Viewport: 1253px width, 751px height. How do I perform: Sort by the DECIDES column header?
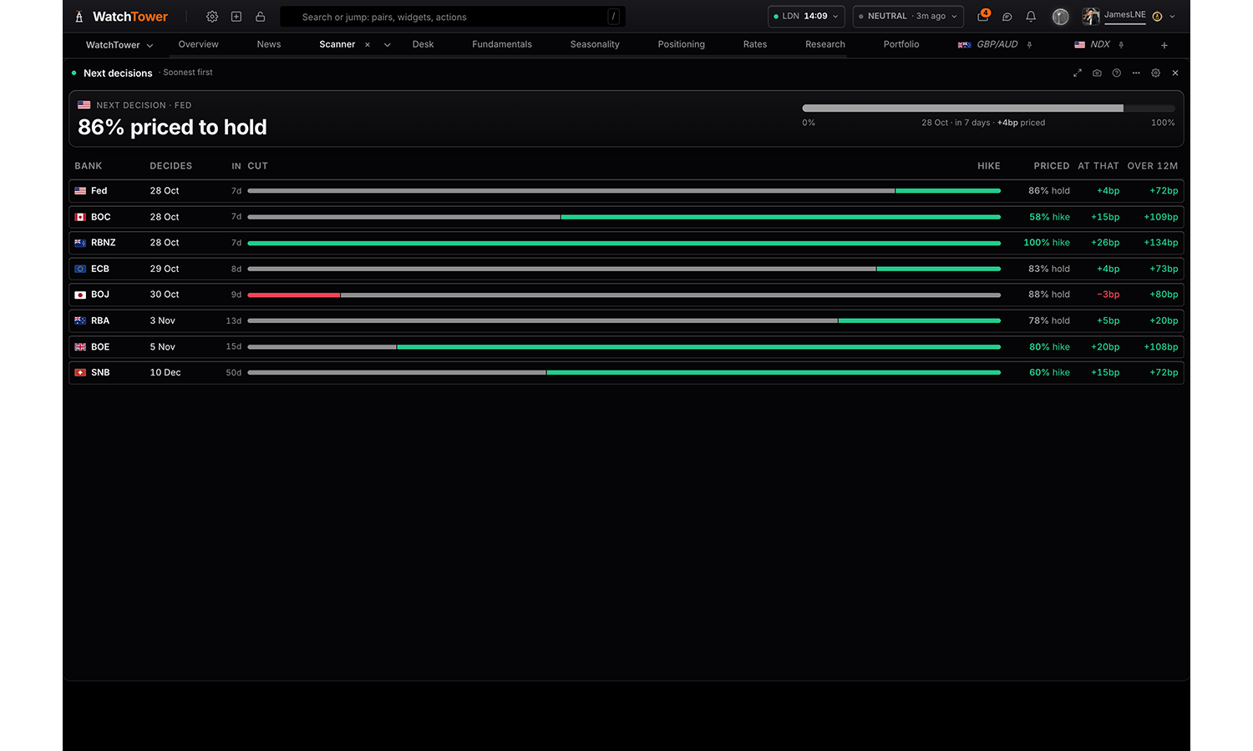tap(171, 166)
